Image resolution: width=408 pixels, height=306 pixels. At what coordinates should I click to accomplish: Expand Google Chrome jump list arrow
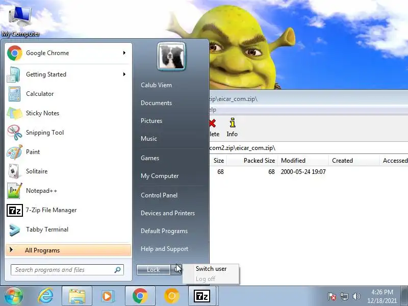124,53
